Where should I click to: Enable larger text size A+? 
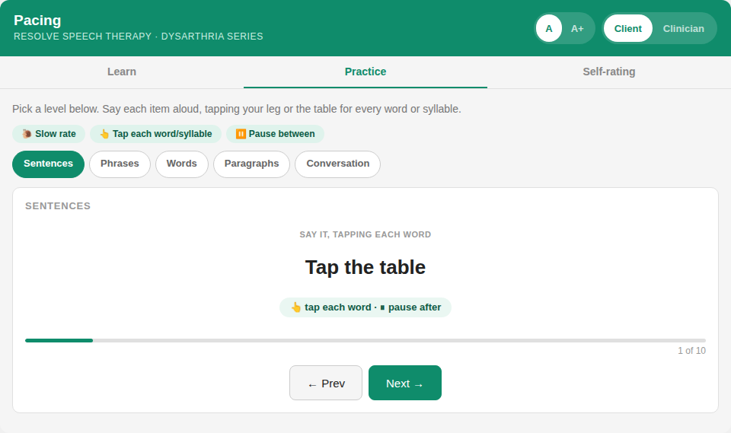(x=577, y=28)
